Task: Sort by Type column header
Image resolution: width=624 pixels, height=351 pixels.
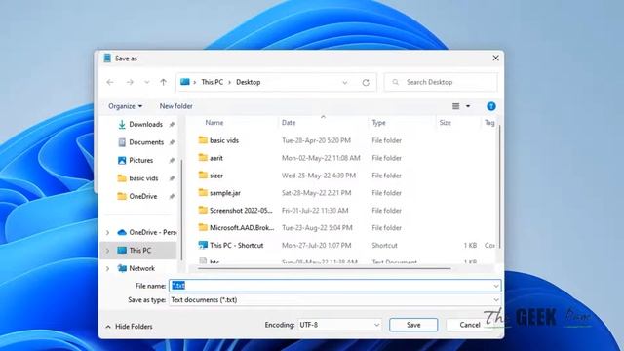Action: 378,123
